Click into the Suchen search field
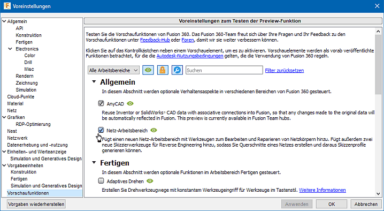 (x=224, y=70)
